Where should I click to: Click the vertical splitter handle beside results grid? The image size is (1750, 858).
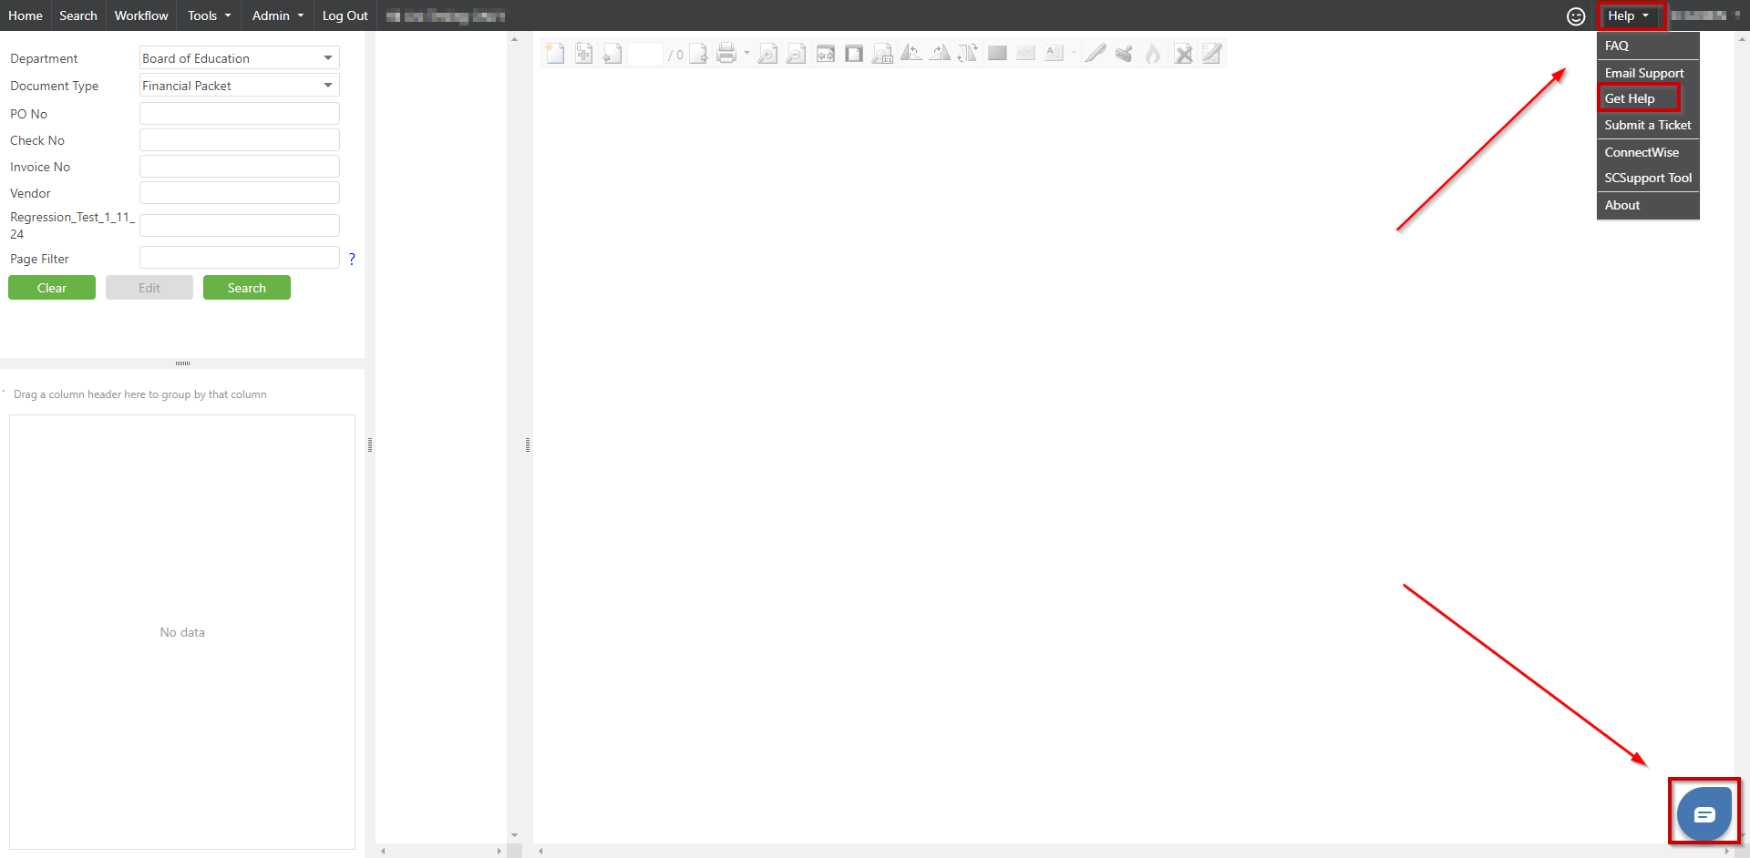(x=369, y=444)
